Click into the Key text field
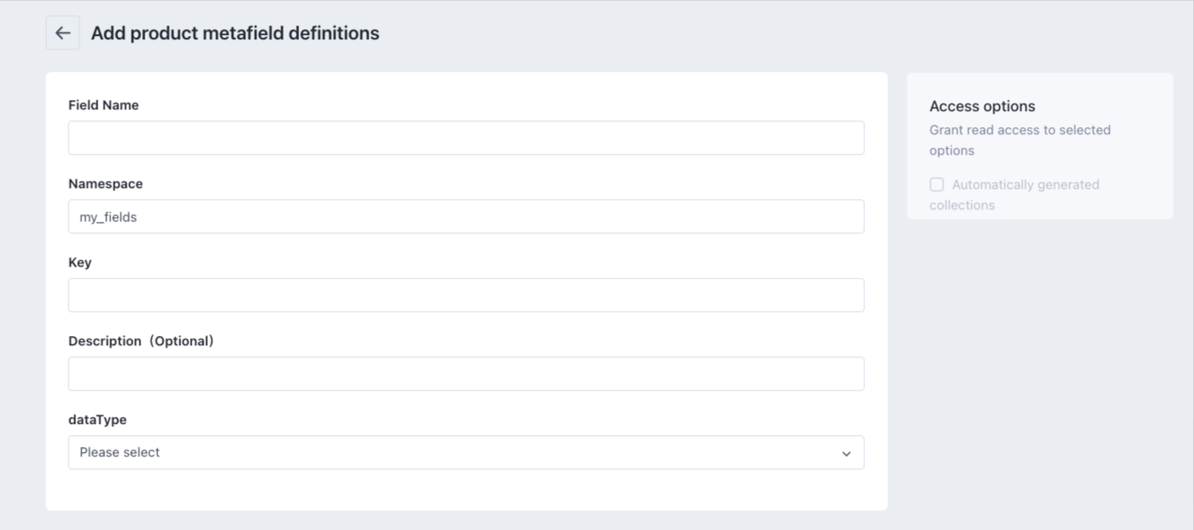This screenshot has width=1194, height=530. tap(466, 295)
